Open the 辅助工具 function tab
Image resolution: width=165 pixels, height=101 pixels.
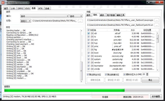click(x=120, y=15)
